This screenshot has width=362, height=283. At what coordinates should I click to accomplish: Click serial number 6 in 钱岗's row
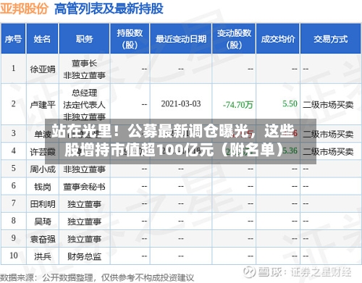pyautogui.click(x=14, y=185)
